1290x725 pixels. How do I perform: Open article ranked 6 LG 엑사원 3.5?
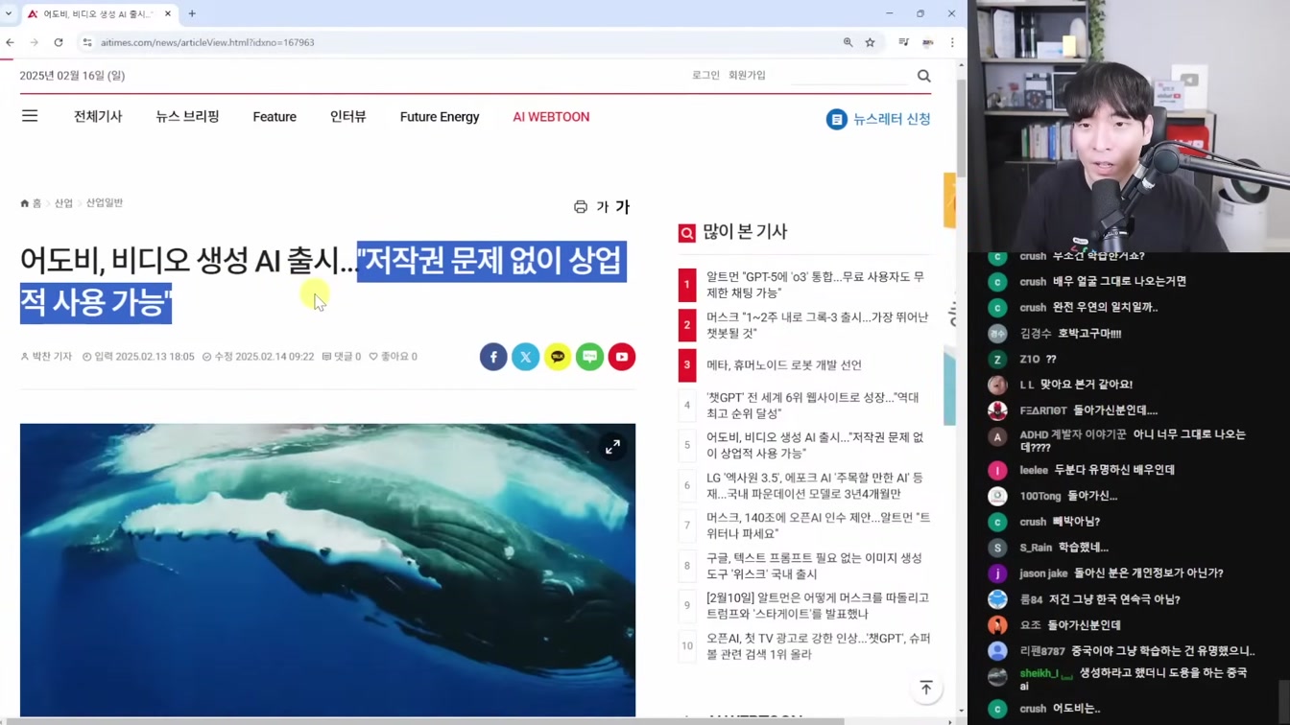click(815, 485)
